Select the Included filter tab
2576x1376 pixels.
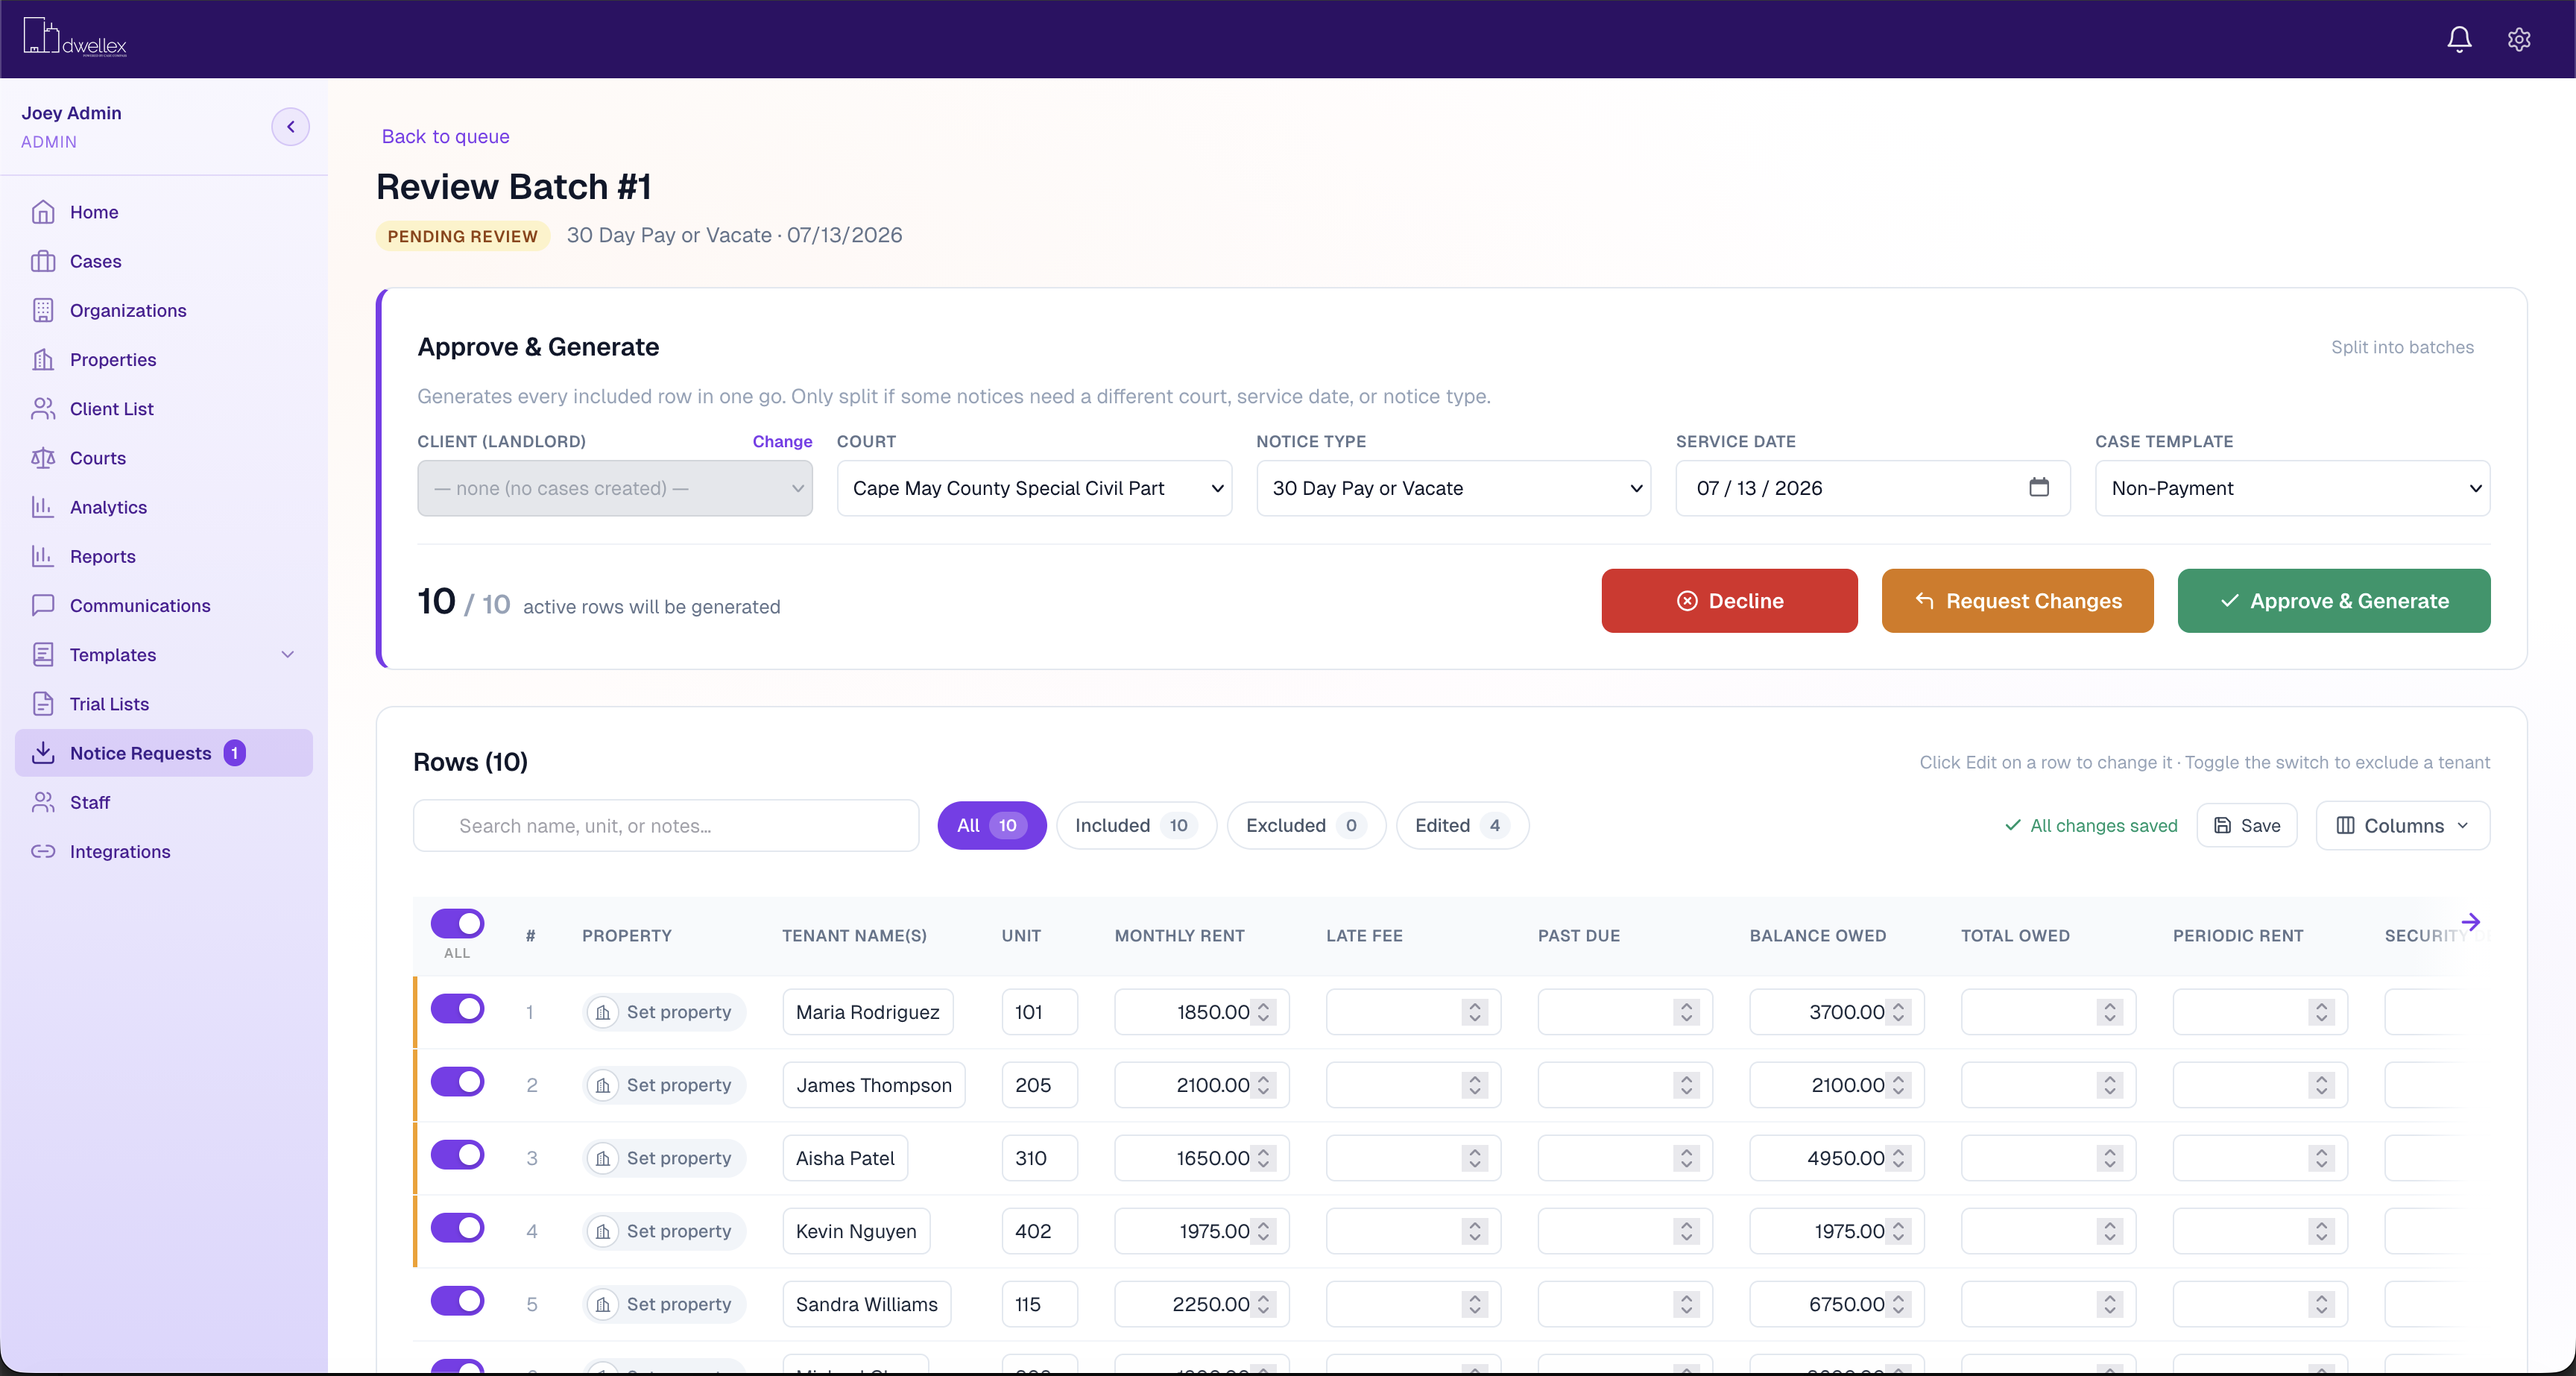click(1136, 825)
